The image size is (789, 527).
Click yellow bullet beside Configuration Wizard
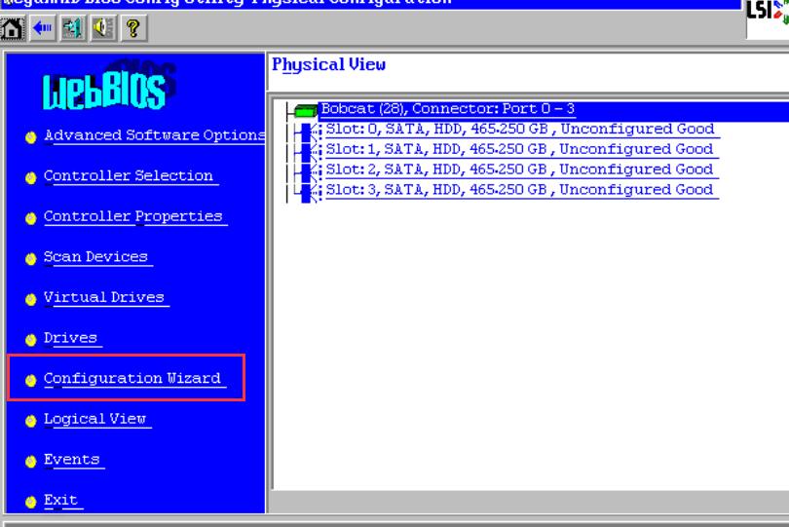tap(31, 380)
